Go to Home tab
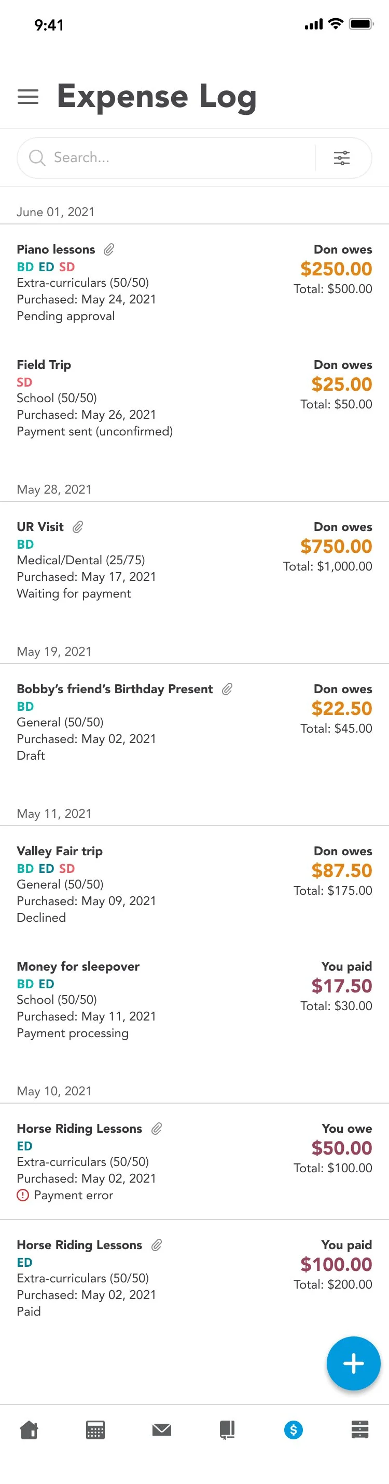Image resolution: width=389 pixels, height=1484 pixels. (30, 1429)
